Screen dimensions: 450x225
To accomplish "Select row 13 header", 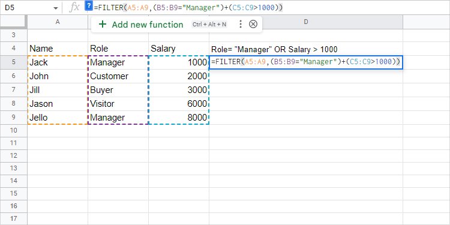I will coord(14,169).
